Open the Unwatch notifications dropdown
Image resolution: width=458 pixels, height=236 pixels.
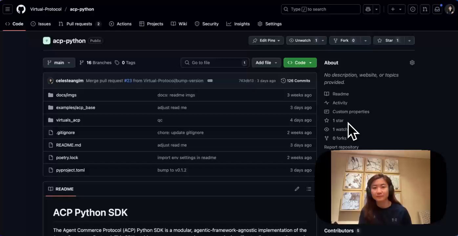pos(323,40)
